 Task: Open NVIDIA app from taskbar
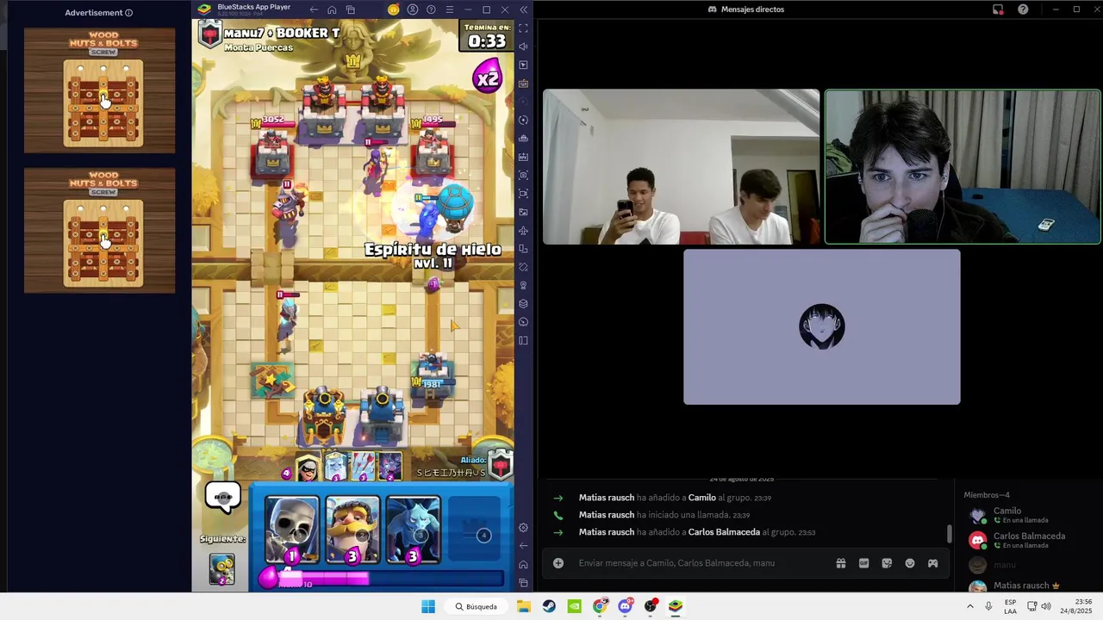[575, 606]
